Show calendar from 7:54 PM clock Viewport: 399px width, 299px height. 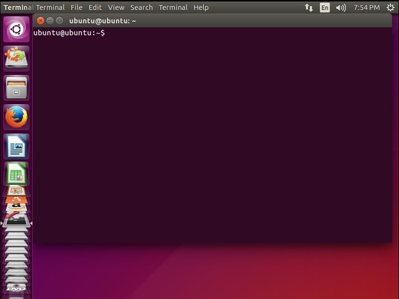point(367,7)
